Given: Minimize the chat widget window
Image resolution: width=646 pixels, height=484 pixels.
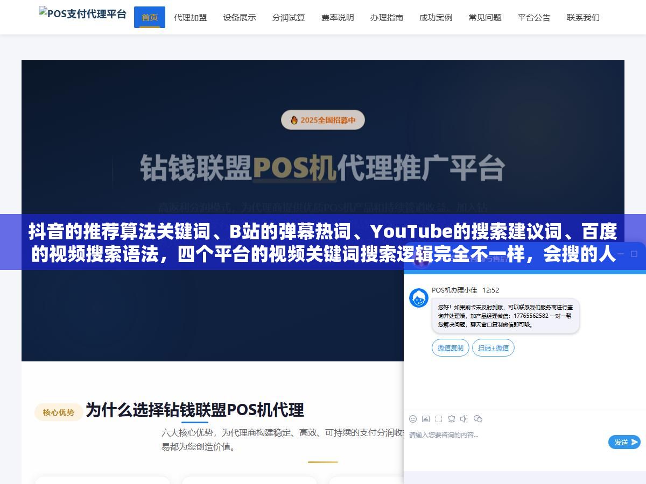Looking at the screenshot, I should (x=620, y=254).
